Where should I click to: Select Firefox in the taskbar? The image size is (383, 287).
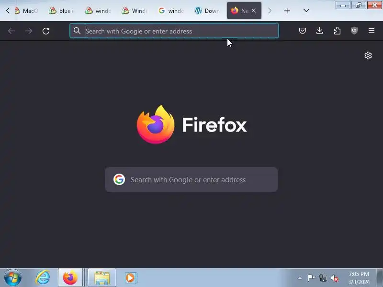70,278
